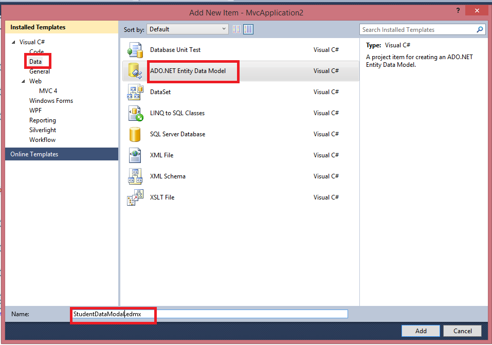Image resolution: width=492 pixels, height=345 pixels.
Task: Click the search magnifier icon
Action: pyautogui.click(x=480, y=29)
